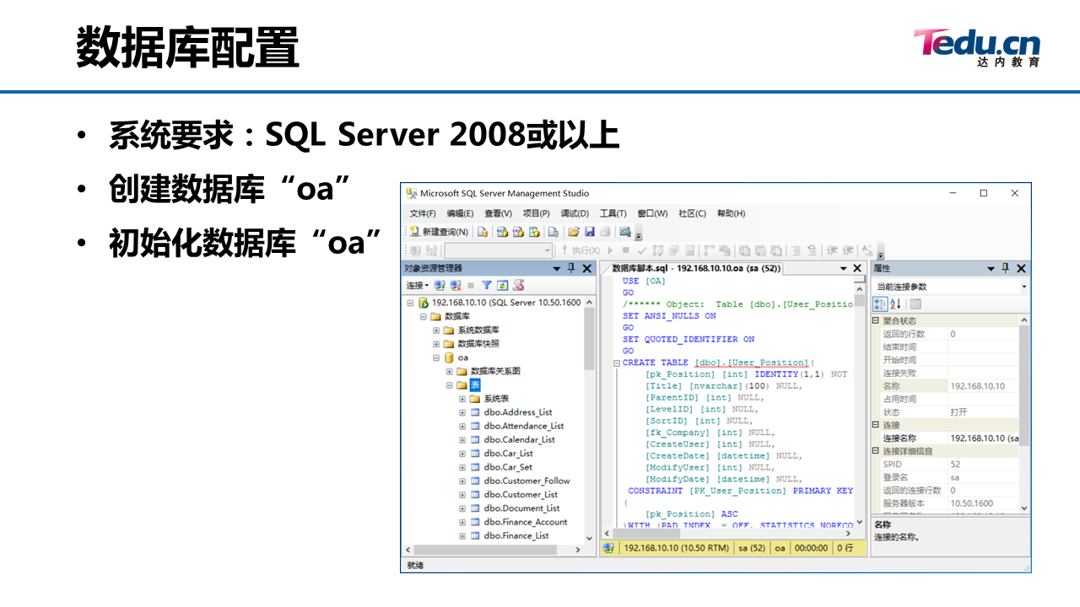Click the Properties alphabetical sort icon

coord(895,304)
